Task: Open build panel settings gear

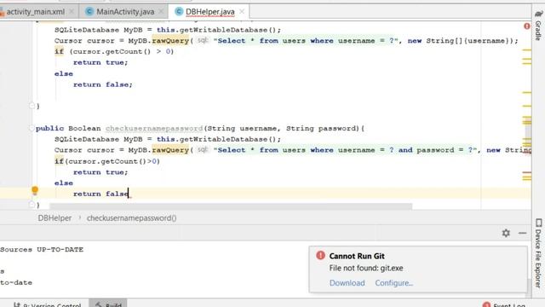Action: tap(506, 233)
